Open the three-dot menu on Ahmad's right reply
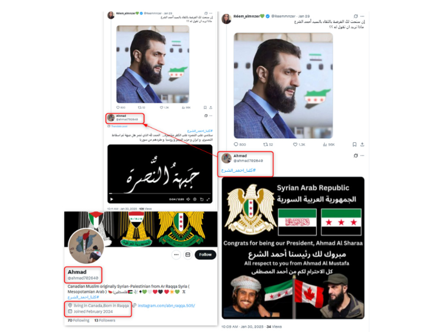 [362, 156]
